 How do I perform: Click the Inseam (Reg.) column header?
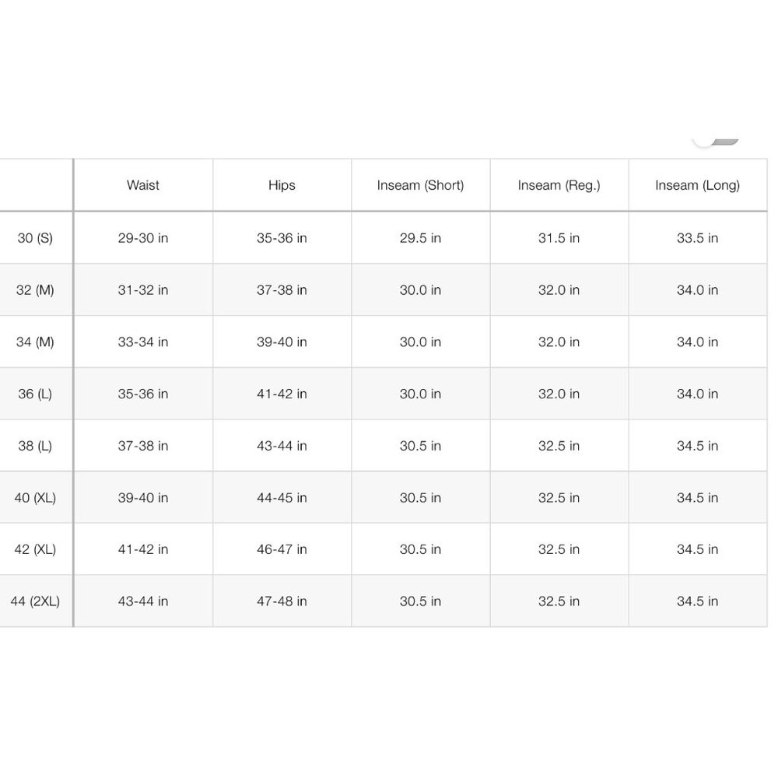click(x=559, y=185)
